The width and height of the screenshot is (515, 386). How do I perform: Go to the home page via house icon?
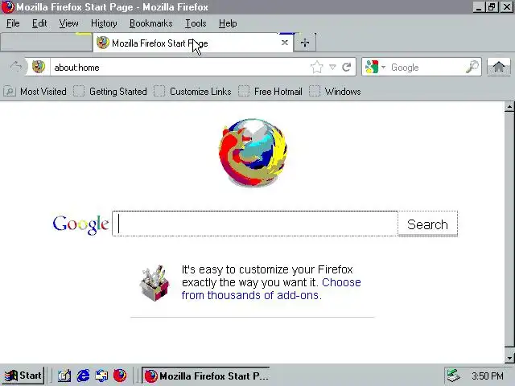tap(499, 67)
